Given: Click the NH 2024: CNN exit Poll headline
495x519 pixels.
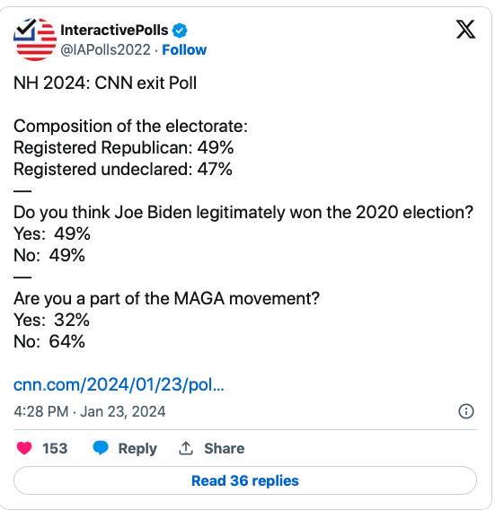Looking at the screenshot, I should point(105,83).
